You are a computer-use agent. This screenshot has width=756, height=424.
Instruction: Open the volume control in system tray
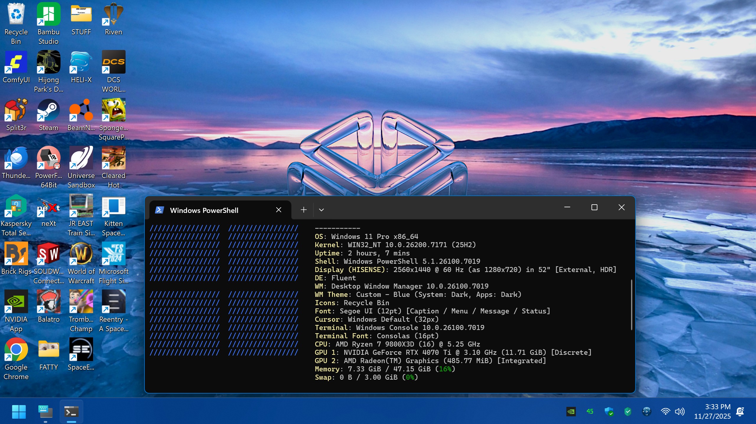[x=679, y=411]
